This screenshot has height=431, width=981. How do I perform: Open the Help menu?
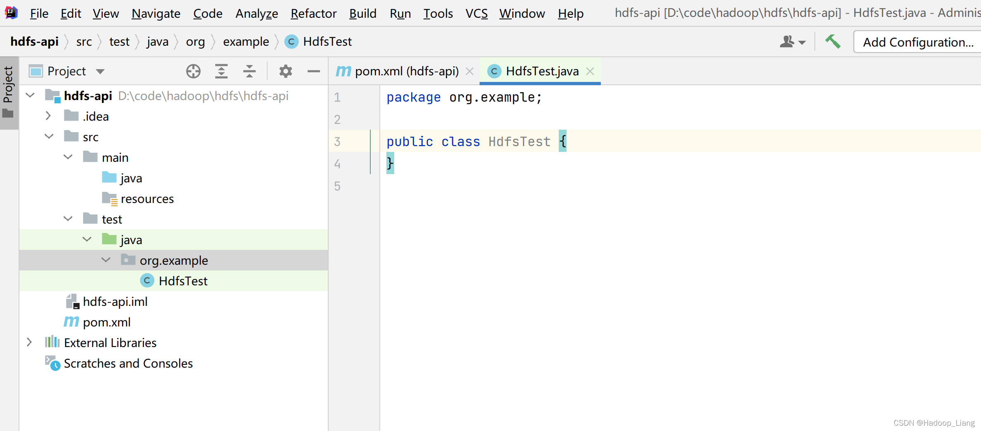pos(570,14)
